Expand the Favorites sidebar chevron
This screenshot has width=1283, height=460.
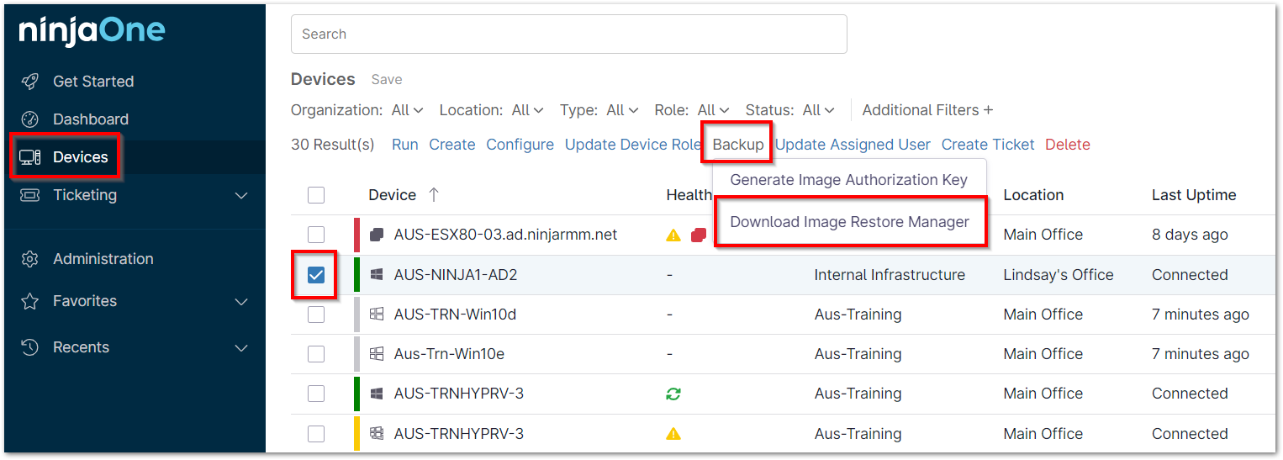click(x=241, y=302)
